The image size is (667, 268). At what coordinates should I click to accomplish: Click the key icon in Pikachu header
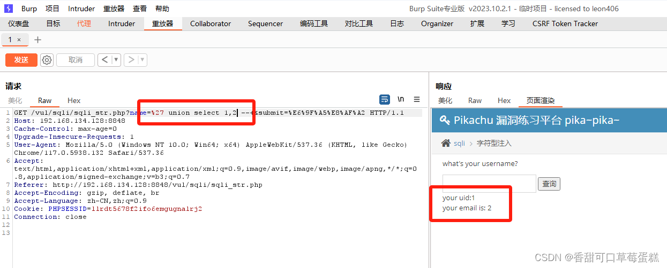point(445,120)
